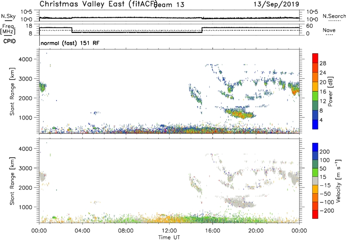The image size is (346, 240).
Task: Click the blue bottom of the power color bar
Action: pyautogui.click(x=315, y=124)
